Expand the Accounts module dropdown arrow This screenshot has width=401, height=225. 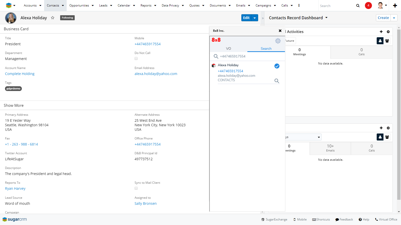click(x=40, y=5)
